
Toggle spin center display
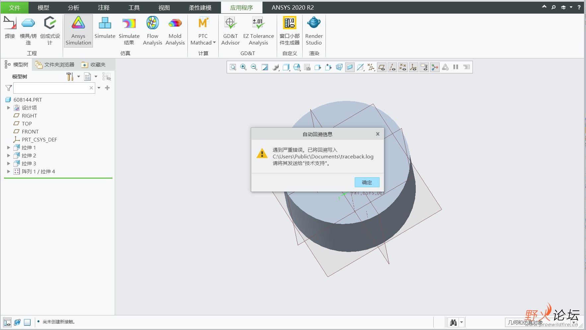tap(435, 67)
